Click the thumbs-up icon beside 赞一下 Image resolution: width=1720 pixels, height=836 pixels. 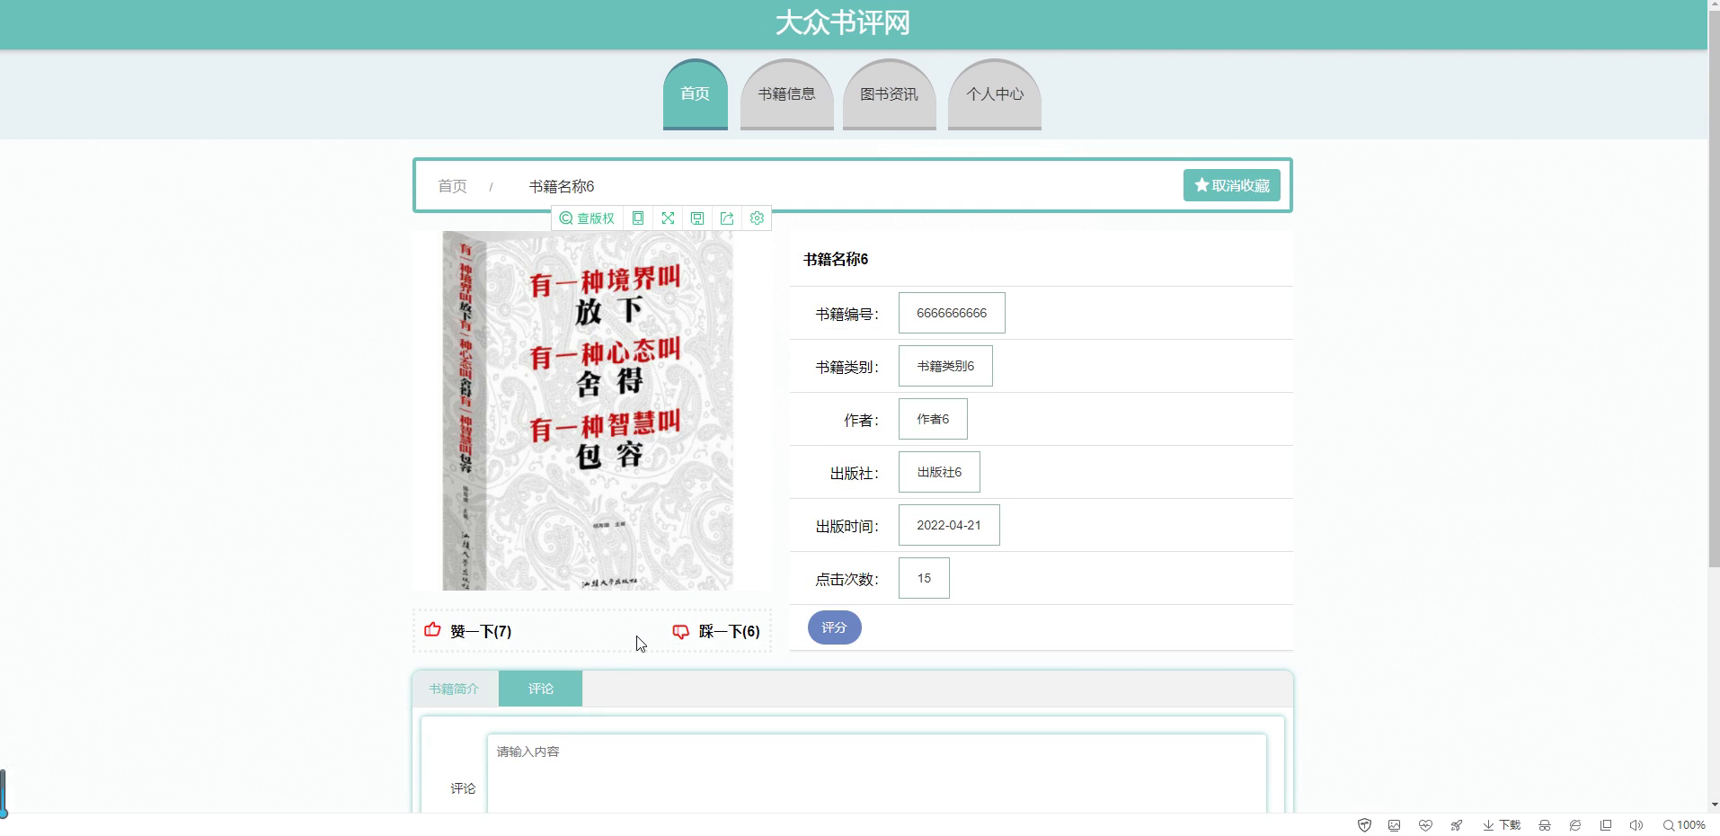[x=432, y=630]
